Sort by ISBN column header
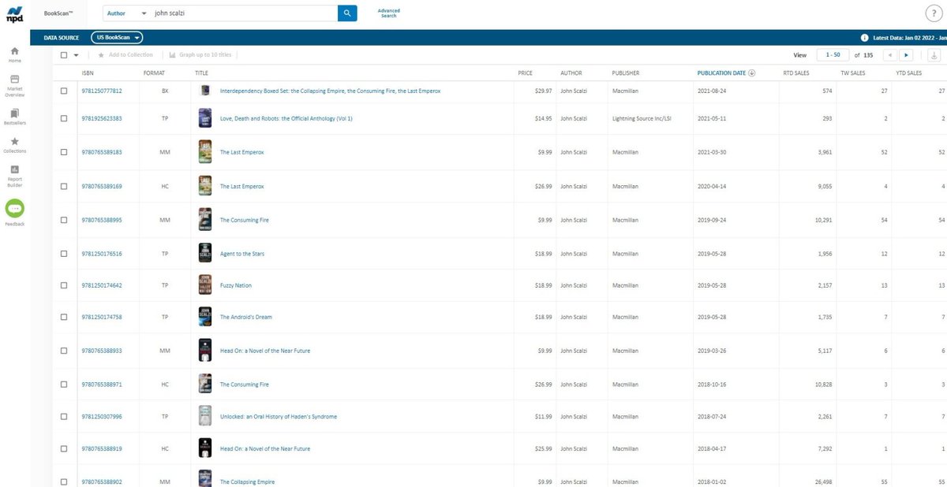 tap(88, 73)
